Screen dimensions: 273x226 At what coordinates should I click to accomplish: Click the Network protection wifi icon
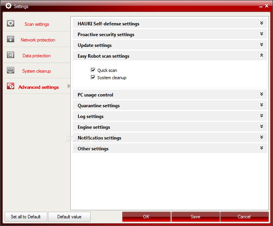(x=10, y=39)
